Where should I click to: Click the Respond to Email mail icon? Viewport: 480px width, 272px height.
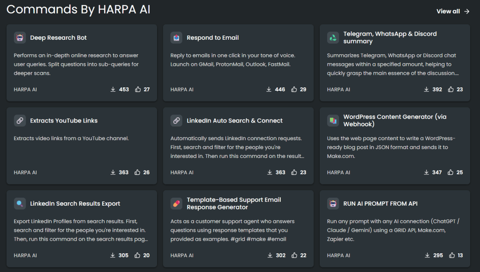point(176,37)
